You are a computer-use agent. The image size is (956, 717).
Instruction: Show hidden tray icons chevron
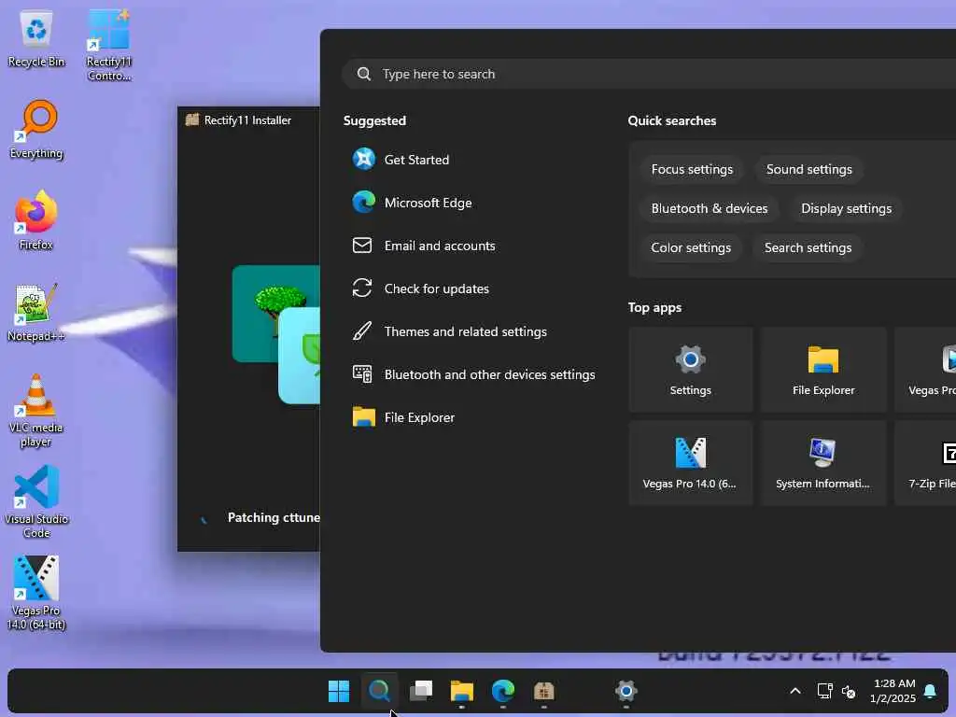pyautogui.click(x=795, y=691)
